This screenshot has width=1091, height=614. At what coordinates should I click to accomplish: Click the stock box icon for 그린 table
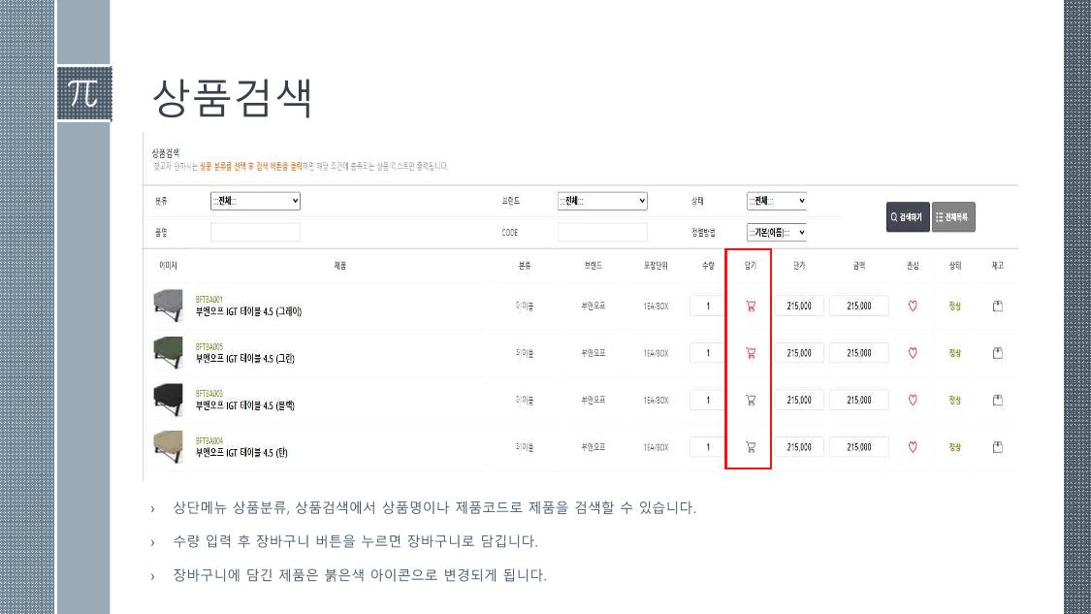pos(997,353)
